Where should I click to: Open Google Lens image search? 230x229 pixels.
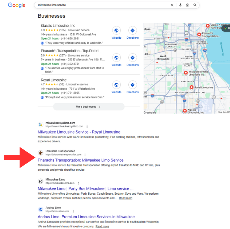[187, 5]
